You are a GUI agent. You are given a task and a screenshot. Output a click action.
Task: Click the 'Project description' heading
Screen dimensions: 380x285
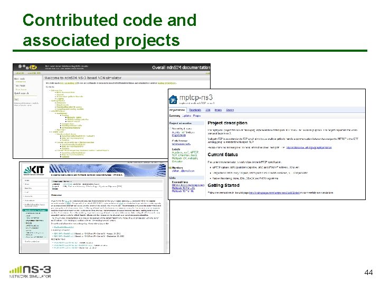tap(227, 123)
